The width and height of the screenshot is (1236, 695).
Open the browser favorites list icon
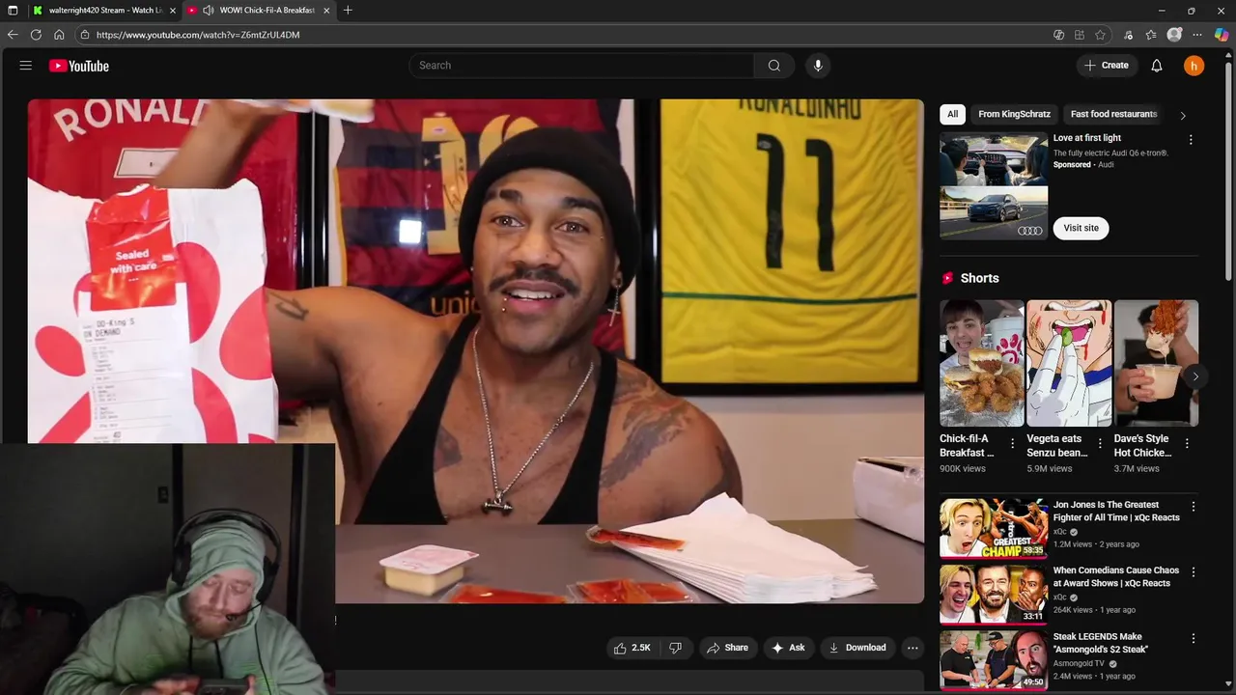(1151, 35)
